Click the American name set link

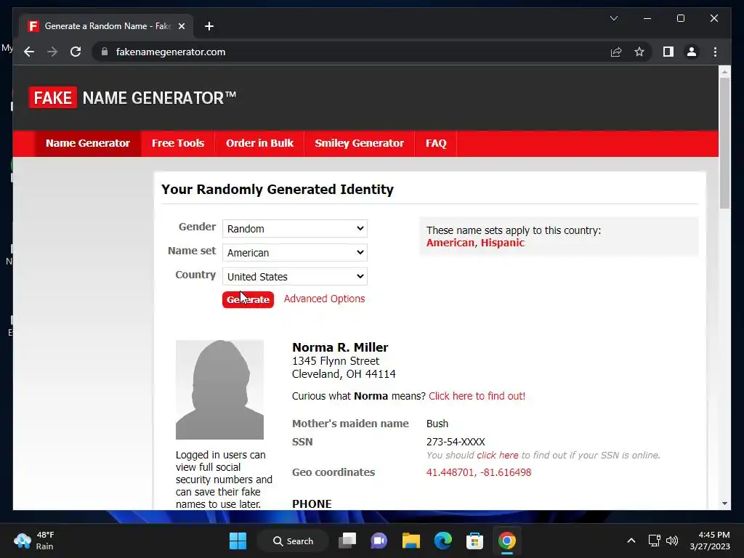click(450, 243)
